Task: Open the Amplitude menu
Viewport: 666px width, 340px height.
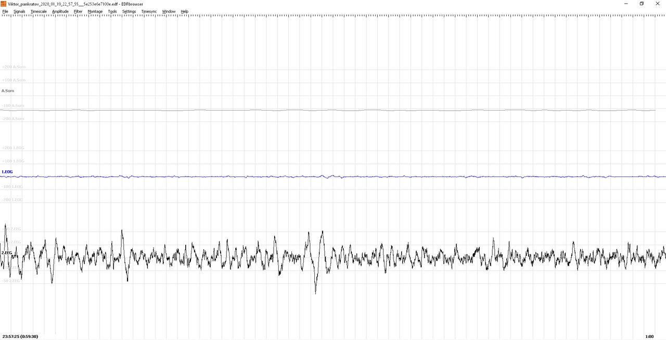Action: 60,11
